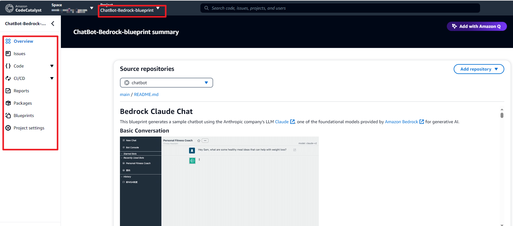Click the Blueprints icon in sidebar
The image size is (513, 226).
coord(8,115)
